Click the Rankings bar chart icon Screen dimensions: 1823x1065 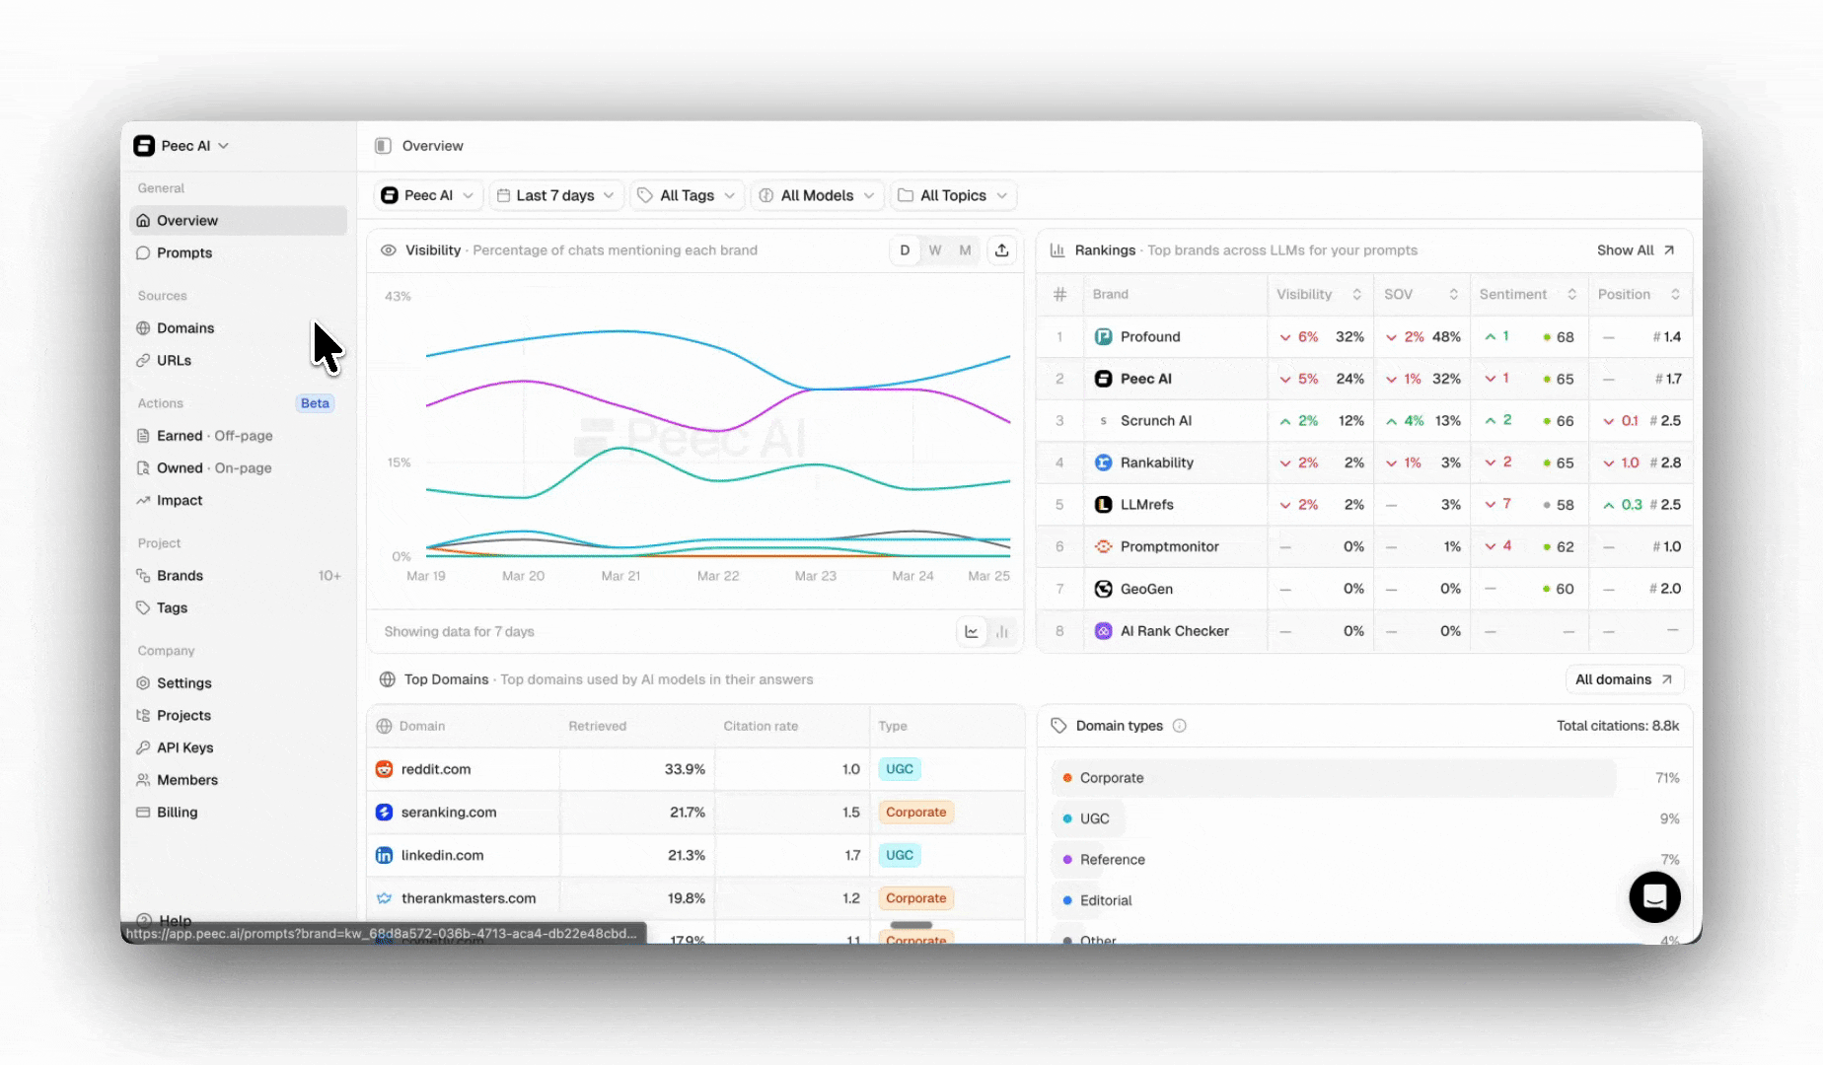[1057, 250]
